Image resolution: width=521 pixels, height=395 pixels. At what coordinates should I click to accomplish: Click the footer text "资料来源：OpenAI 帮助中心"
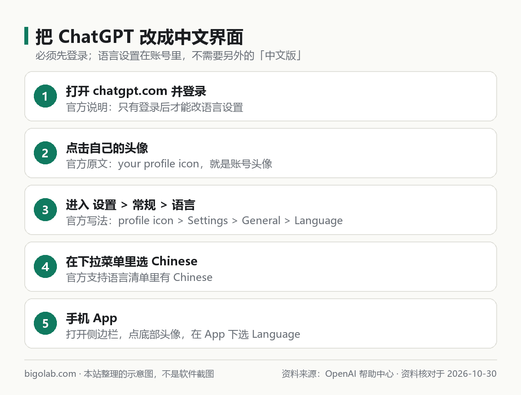coord(337,374)
